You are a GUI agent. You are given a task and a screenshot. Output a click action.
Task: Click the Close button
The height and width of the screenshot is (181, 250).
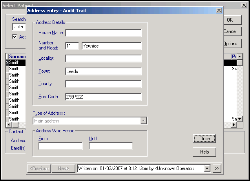click(x=204, y=139)
